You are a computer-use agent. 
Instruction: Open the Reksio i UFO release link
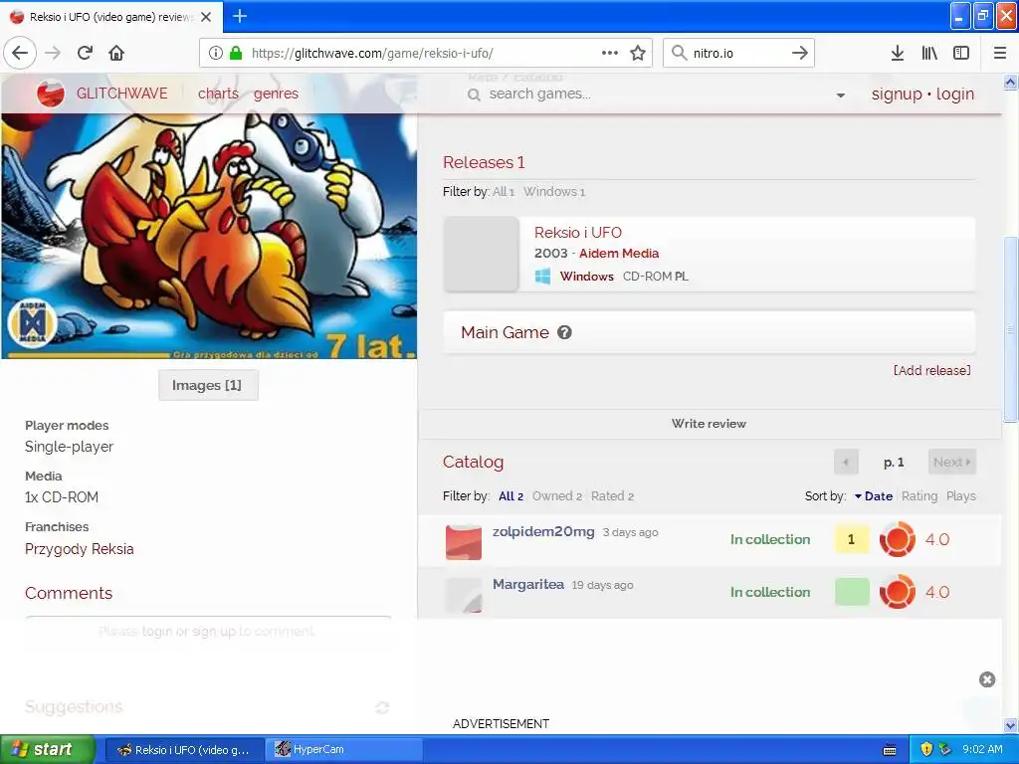click(x=578, y=233)
